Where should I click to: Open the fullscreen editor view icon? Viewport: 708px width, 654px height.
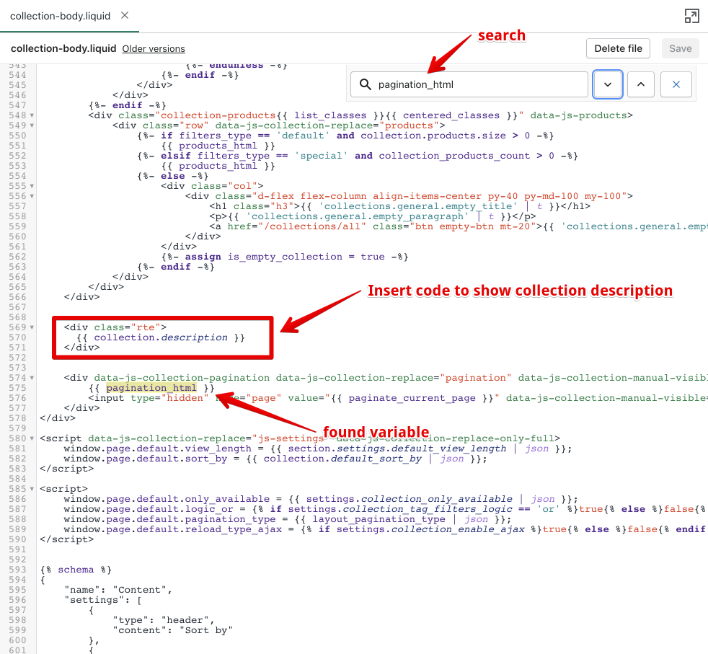click(x=692, y=16)
